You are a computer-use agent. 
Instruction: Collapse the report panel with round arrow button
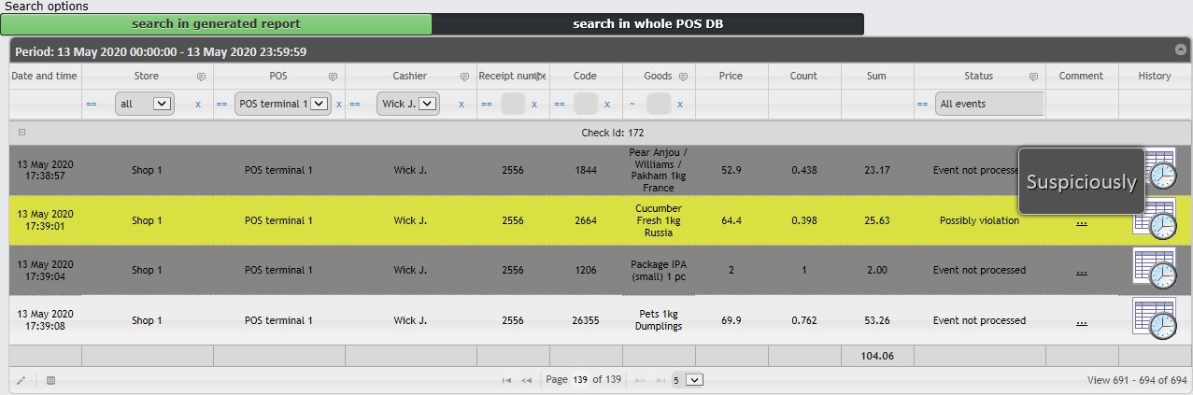pos(1180,49)
